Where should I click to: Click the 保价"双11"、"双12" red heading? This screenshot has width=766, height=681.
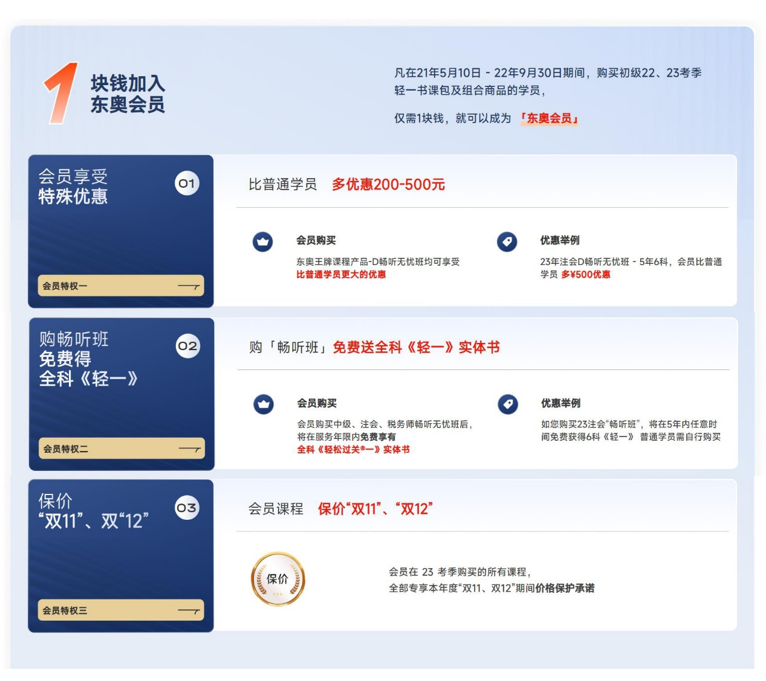(375, 509)
